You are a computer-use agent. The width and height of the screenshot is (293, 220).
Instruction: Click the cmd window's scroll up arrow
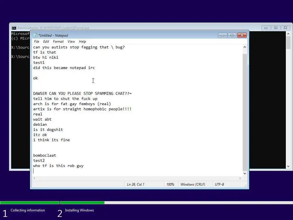[x=288, y=34]
